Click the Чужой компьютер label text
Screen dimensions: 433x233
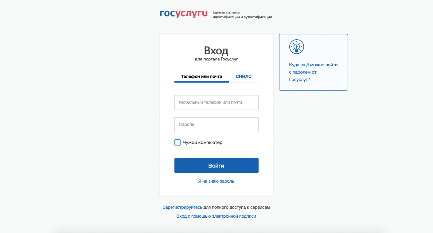tap(202, 142)
